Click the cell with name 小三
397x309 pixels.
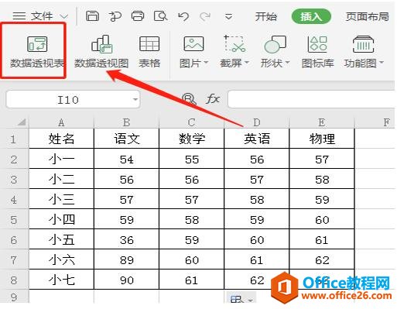click(x=61, y=200)
